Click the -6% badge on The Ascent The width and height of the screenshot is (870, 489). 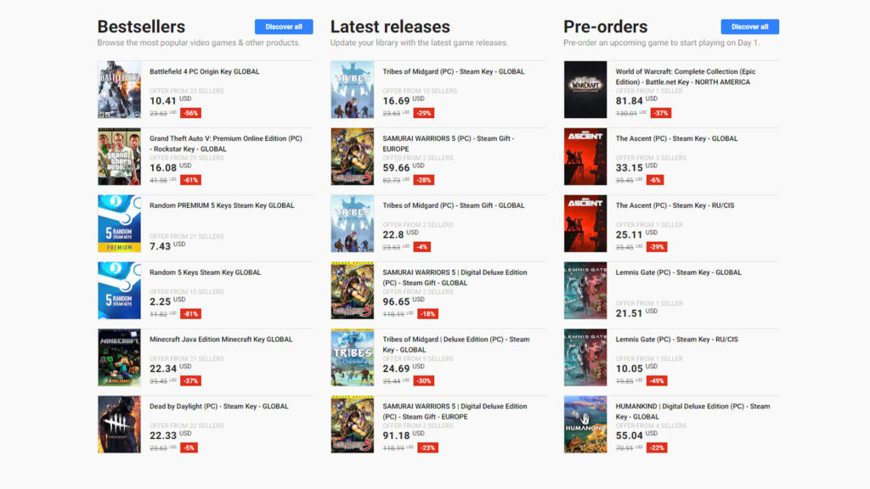pos(655,180)
